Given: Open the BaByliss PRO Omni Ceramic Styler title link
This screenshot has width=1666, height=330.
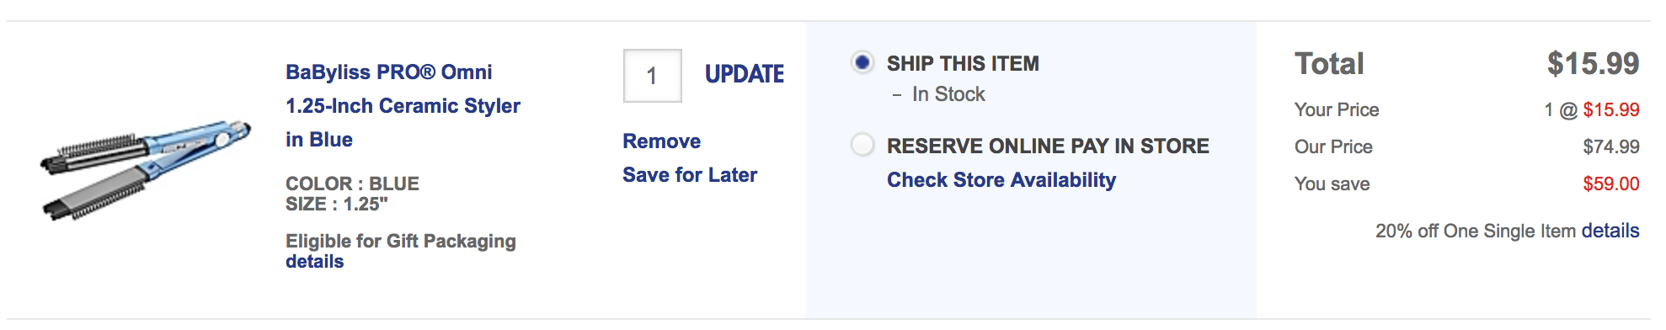Looking at the screenshot, I should click(x=403, y=106).
